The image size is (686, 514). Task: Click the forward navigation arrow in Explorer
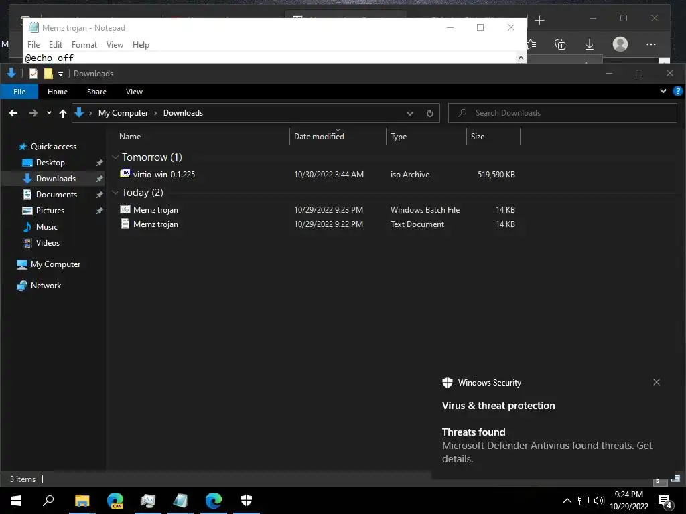(x=33, y=113)
